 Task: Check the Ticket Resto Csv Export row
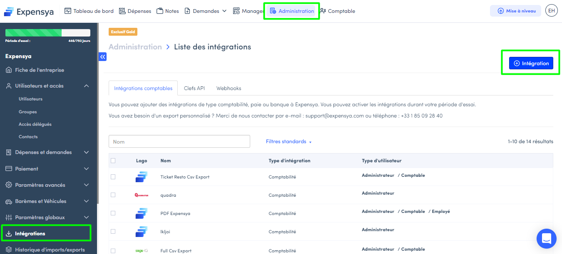(113, 177)
